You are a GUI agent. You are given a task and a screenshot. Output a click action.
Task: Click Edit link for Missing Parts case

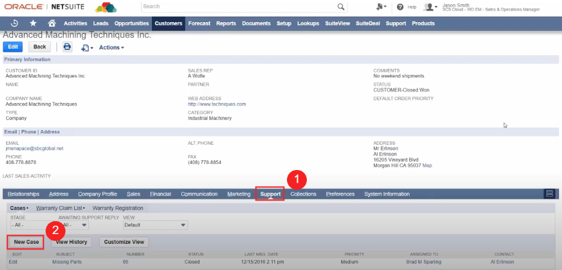click(13, 262)
